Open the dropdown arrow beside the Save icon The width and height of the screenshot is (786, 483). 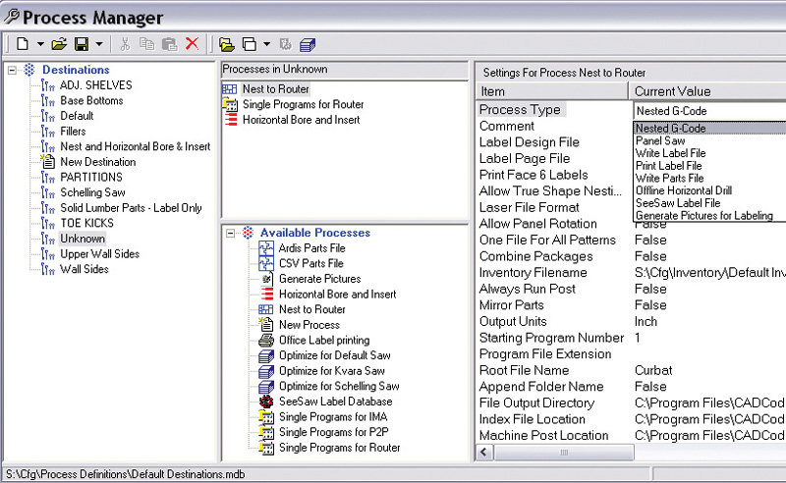[x=99, y=44]
